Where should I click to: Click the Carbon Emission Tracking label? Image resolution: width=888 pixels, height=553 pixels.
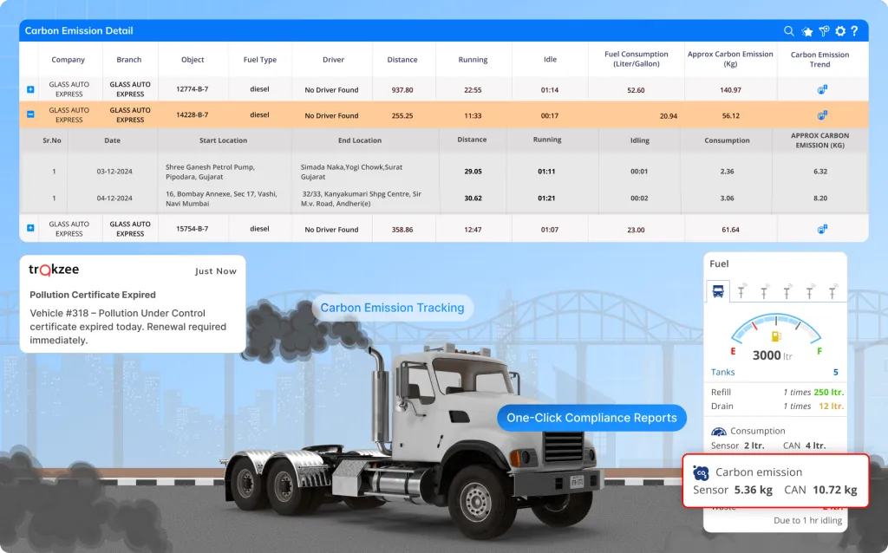point(392,308)
